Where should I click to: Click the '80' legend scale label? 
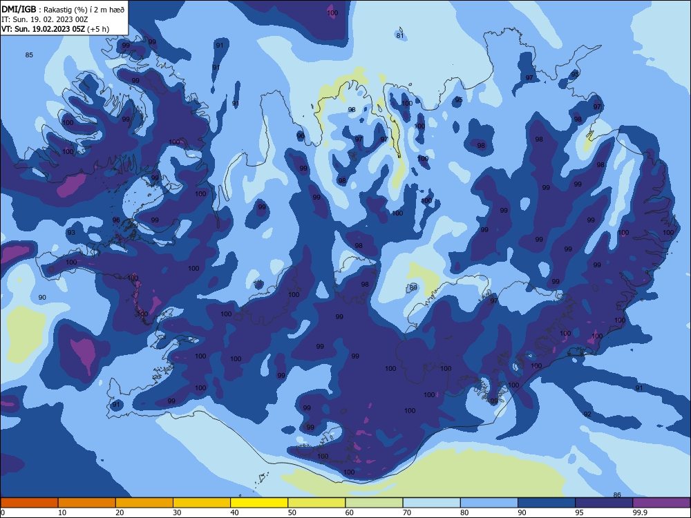click(464, 512)
